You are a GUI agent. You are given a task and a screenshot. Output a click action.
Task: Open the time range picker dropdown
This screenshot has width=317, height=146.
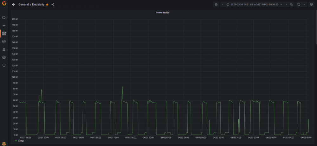254,4
